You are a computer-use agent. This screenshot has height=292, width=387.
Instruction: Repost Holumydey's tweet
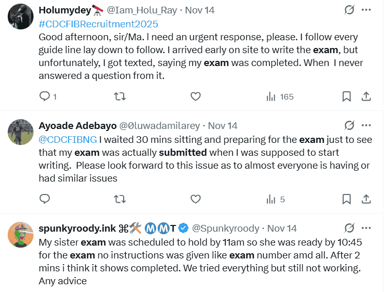(120, 96)
